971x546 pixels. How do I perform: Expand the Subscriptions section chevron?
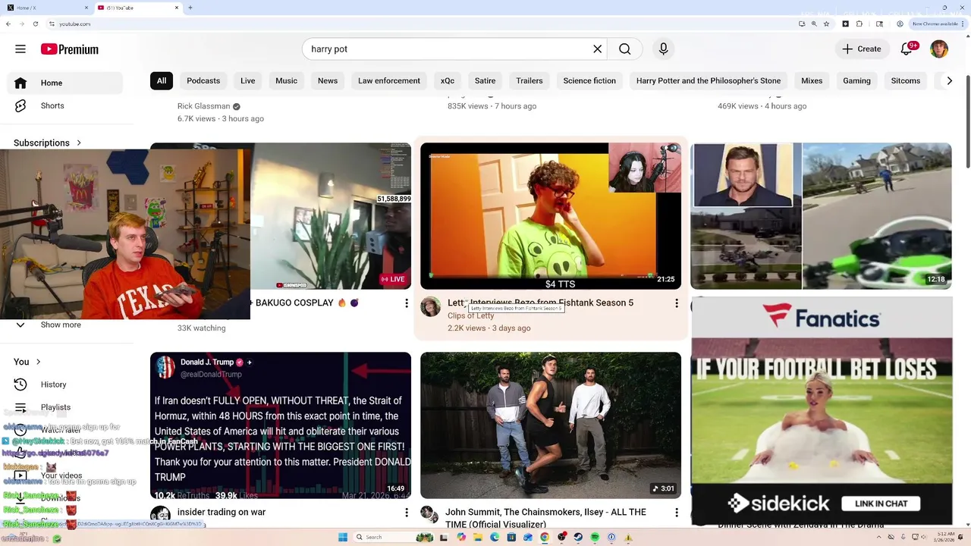coord(79,143)
